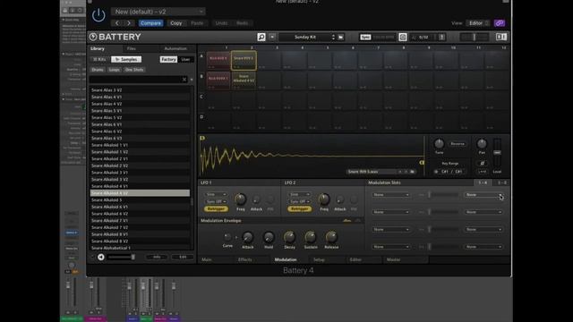Click the Pan knob

tap(482, 144)
